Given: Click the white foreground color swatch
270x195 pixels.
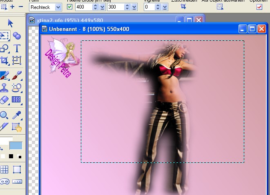Looking at the screenshot, I should 4,141.
